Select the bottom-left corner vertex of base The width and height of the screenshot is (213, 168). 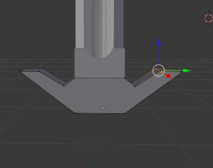tap(75, 113)
